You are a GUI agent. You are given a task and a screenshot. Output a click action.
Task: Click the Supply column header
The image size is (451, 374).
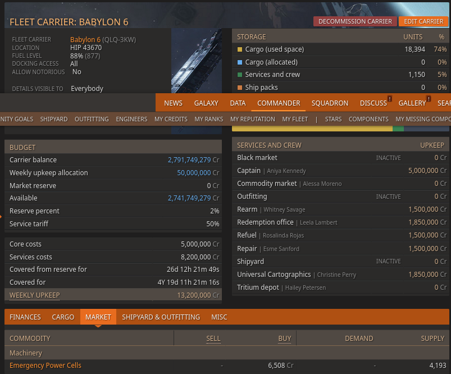tap(432, 339)
